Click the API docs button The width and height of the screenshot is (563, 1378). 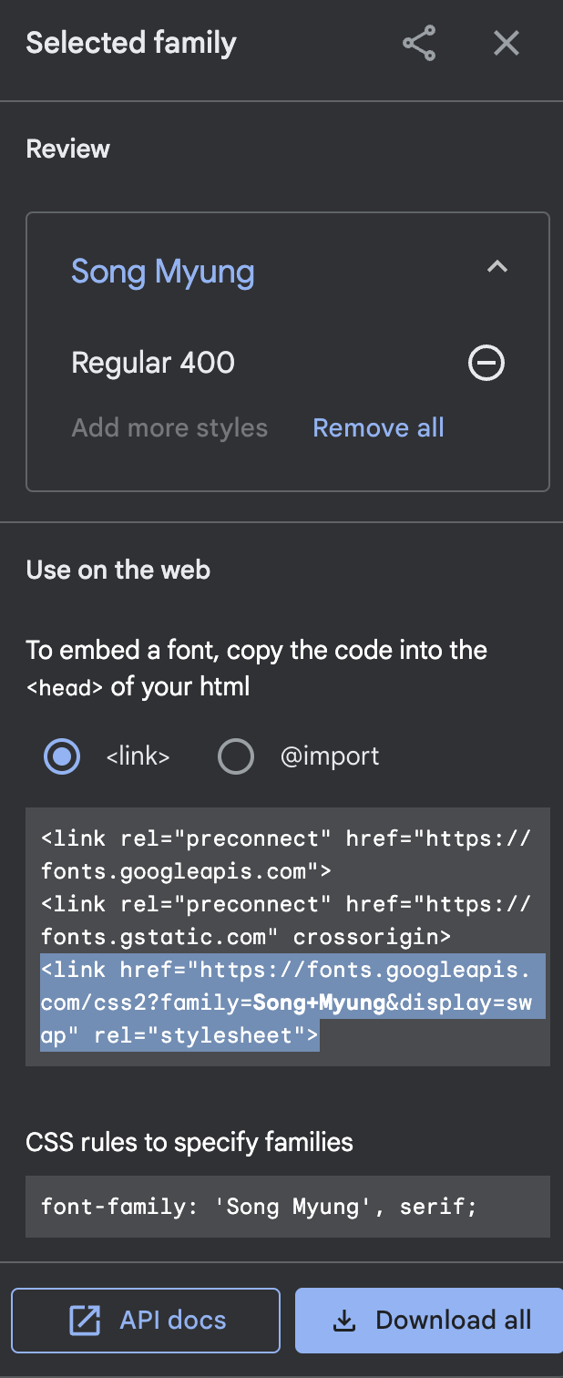pos(146,1320)
